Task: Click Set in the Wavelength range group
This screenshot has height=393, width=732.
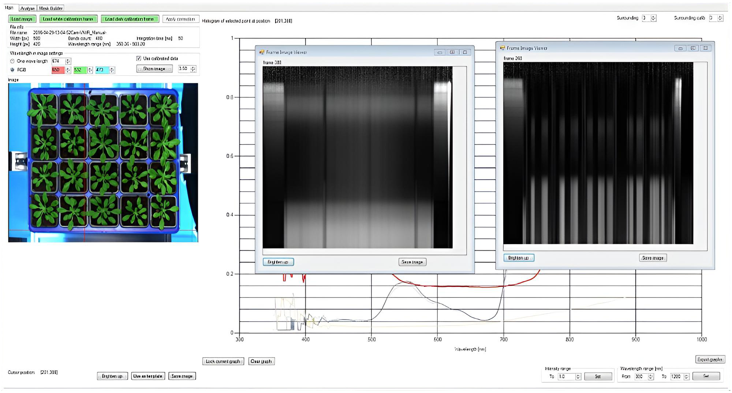Action: (706, 376)
